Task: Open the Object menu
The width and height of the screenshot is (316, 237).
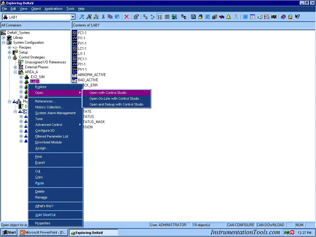Action: coord(36,9)
